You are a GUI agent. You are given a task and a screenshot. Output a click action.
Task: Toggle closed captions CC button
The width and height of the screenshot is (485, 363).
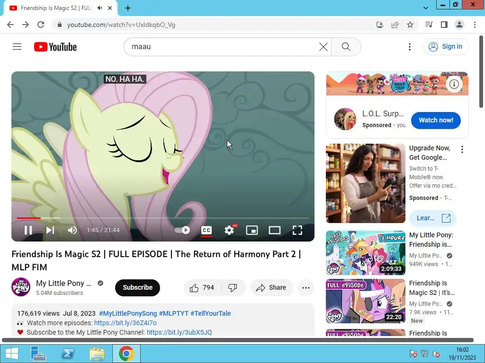point(207,230)
